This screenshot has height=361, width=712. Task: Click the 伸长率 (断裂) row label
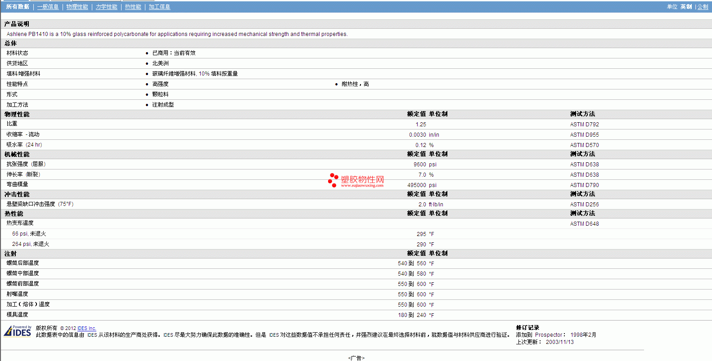23,174
